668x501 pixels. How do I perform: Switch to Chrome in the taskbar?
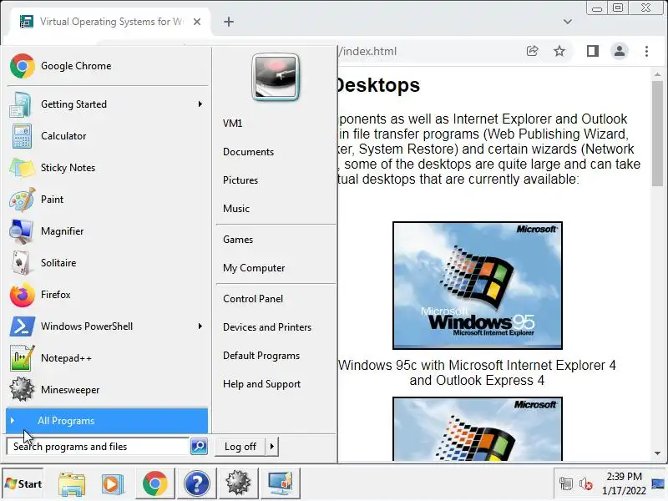tap(155, 484)
